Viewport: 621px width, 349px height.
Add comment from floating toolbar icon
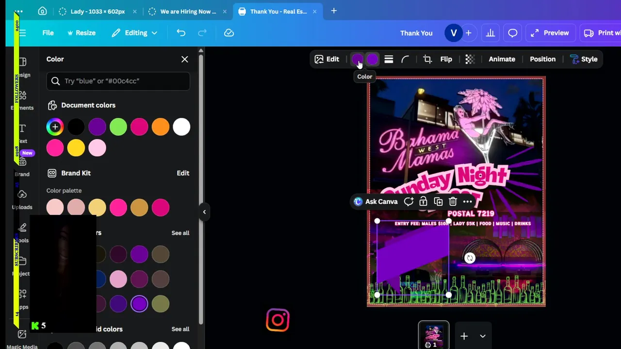409,202
